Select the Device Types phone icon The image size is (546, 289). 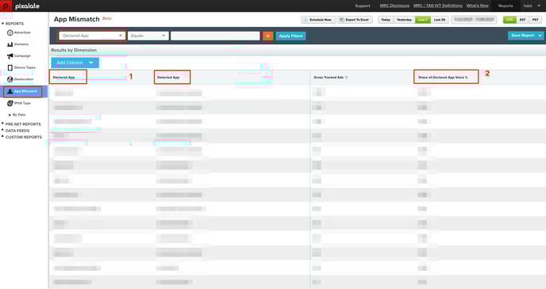(10, 68)
